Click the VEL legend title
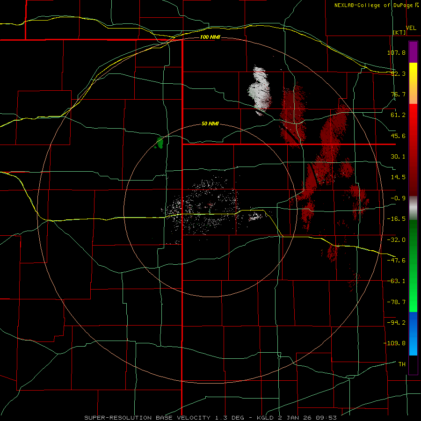This screenshot has width=421, height=421. (x=411, y=28)
